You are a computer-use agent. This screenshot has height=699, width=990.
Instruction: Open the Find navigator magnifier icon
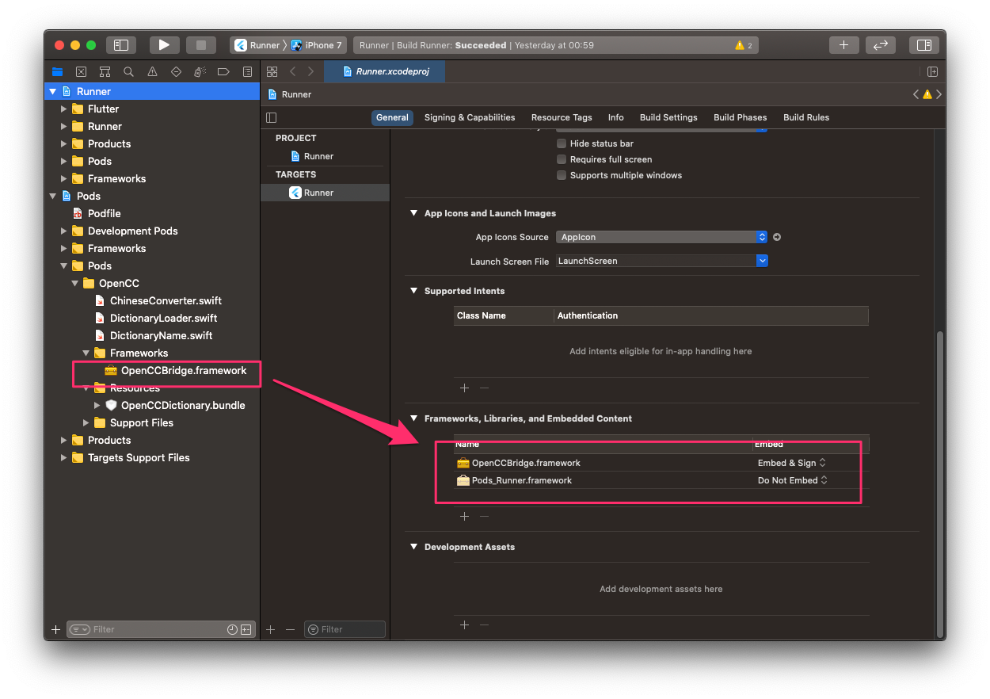point(128,71)
